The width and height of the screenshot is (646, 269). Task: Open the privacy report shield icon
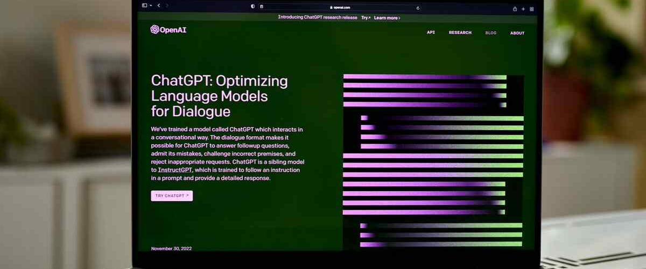(x=253, y=7)
